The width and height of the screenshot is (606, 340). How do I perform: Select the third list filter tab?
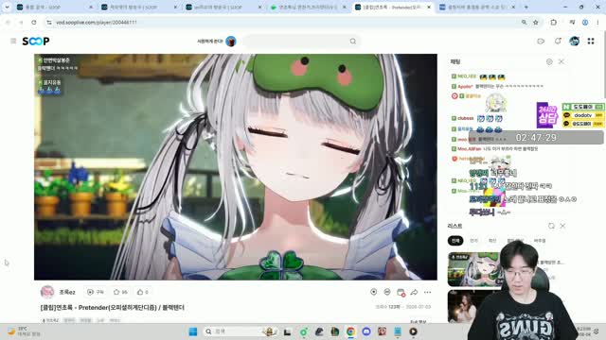click(x=492, y=241)
